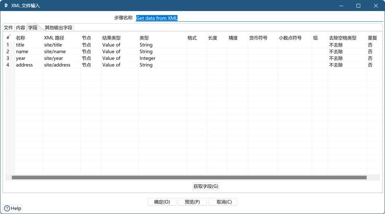This screenshot has width=385, height=214.
Task: Click the 步骤名称 input field
Action: pos(259,18)
